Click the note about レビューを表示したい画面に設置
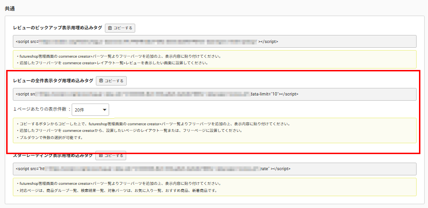Viewport: 428px width, 208px height. tap(112, 63)
